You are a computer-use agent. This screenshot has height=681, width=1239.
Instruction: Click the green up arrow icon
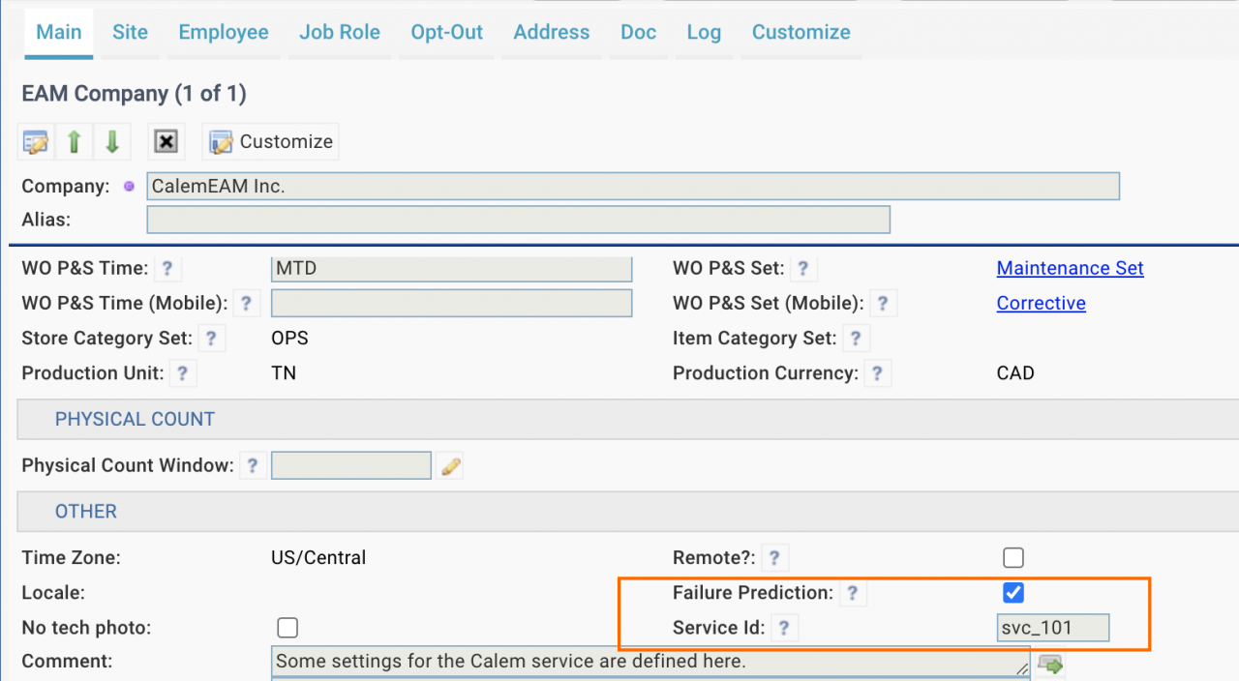coord(74,142)
